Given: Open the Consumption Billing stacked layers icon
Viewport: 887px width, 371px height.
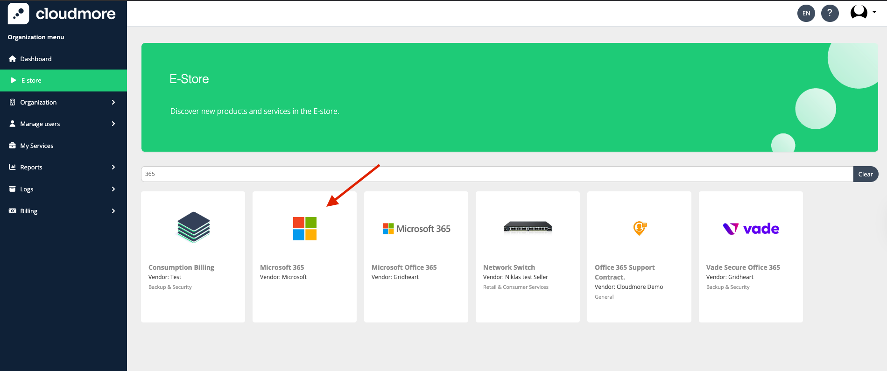Looking at the screenshot, I should (193, 227).
